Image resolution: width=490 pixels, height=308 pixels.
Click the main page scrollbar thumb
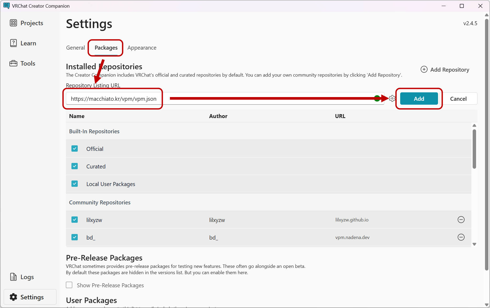pyautogui.click(x=487, y=144)
